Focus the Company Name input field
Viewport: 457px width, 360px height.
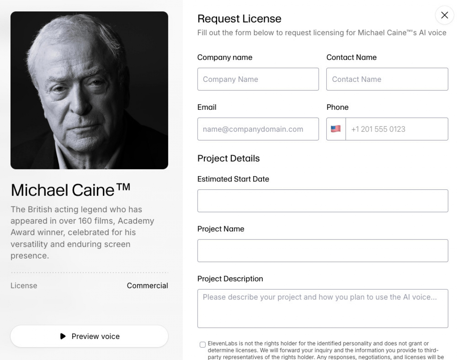258,79
